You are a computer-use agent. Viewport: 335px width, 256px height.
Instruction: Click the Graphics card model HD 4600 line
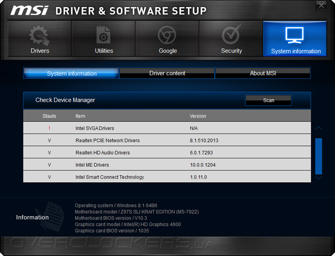[x=128, y=224]
